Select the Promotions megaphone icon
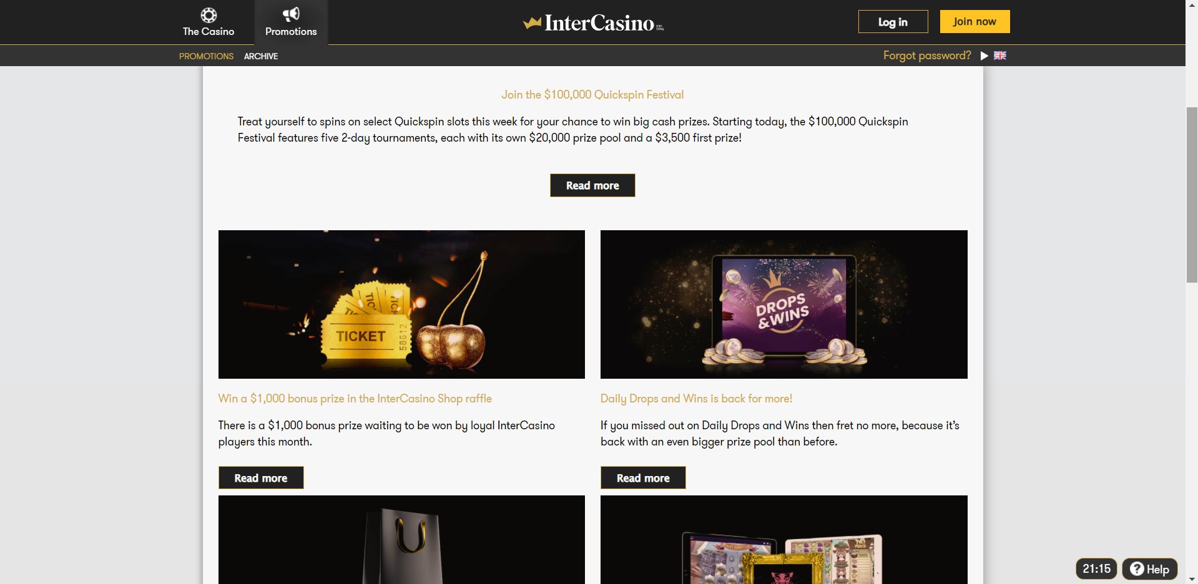 [291, 14]
